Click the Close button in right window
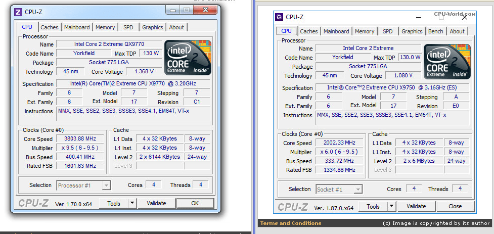 point(455,207)
